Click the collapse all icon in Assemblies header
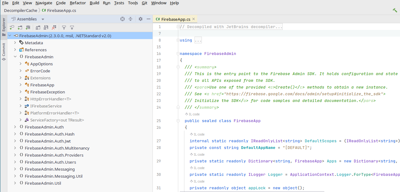This screenshot has width=400, height=192. click(x=130, y=19)
